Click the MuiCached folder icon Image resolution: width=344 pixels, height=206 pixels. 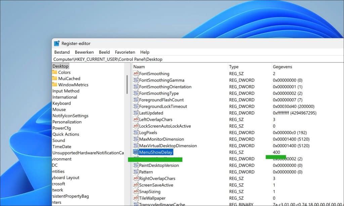(x=55, y=78)
